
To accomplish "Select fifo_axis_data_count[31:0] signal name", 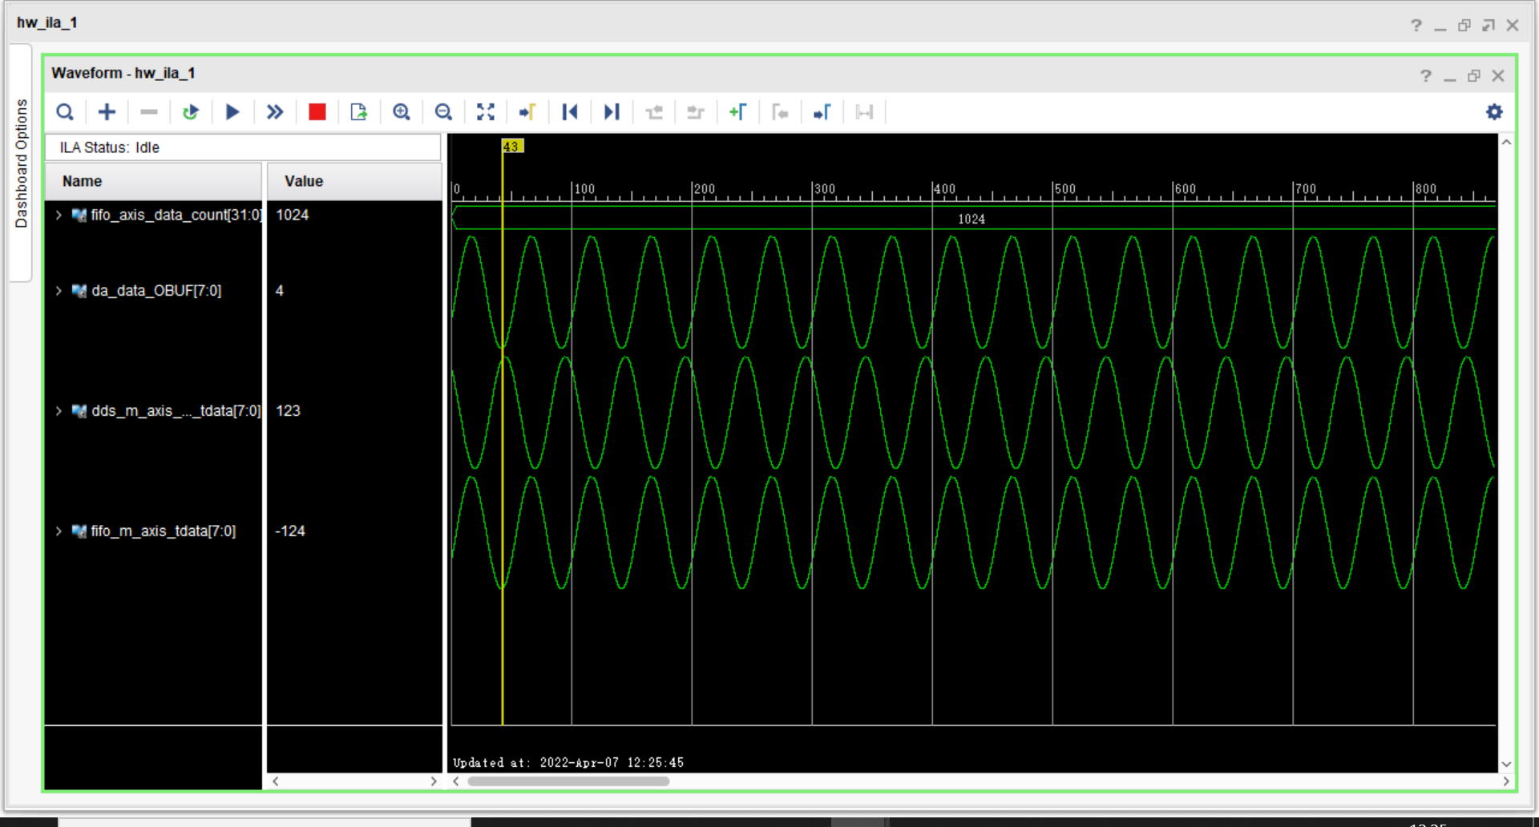I will tap(176, 215).
